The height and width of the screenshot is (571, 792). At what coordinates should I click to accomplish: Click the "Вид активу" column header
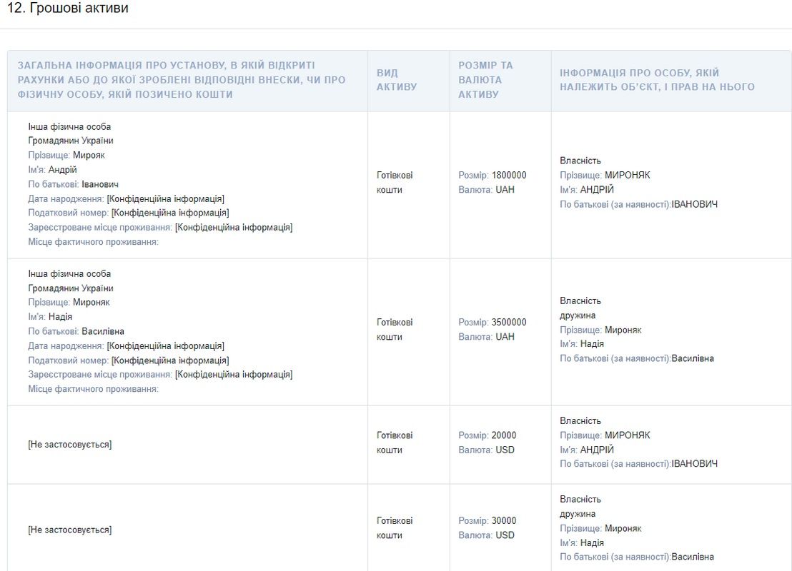tap(397, 80)
